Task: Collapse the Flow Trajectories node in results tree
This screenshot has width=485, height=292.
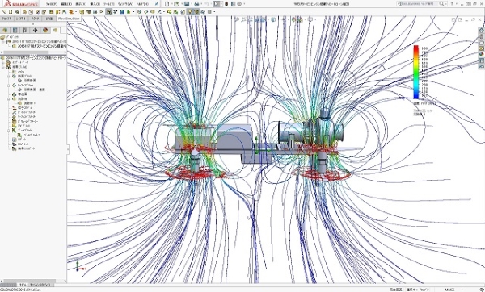Action: pos(9,99)
